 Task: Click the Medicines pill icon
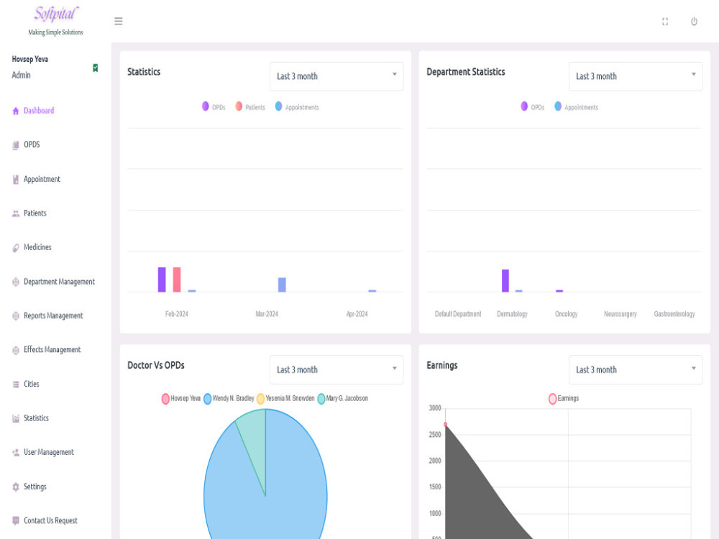pyautogui.click(x=16, y=248)
